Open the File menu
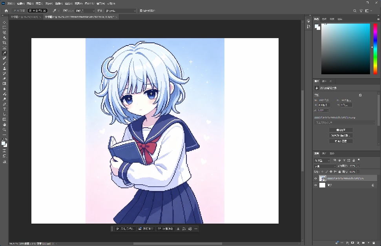This screenshot has width=381, height=246. point(11,4)
